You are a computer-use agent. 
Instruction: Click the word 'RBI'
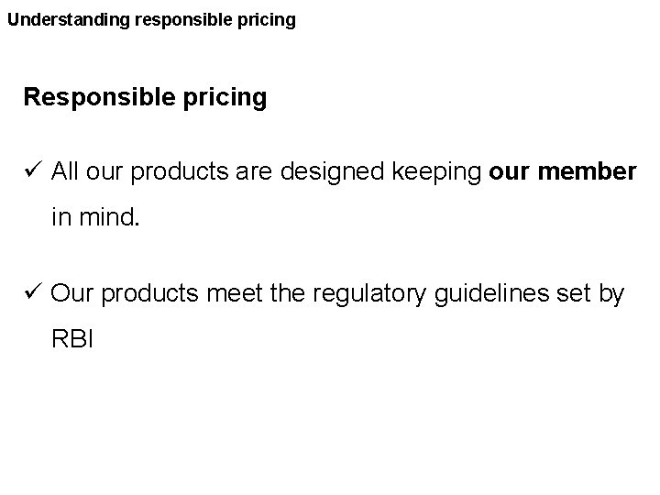72,339
